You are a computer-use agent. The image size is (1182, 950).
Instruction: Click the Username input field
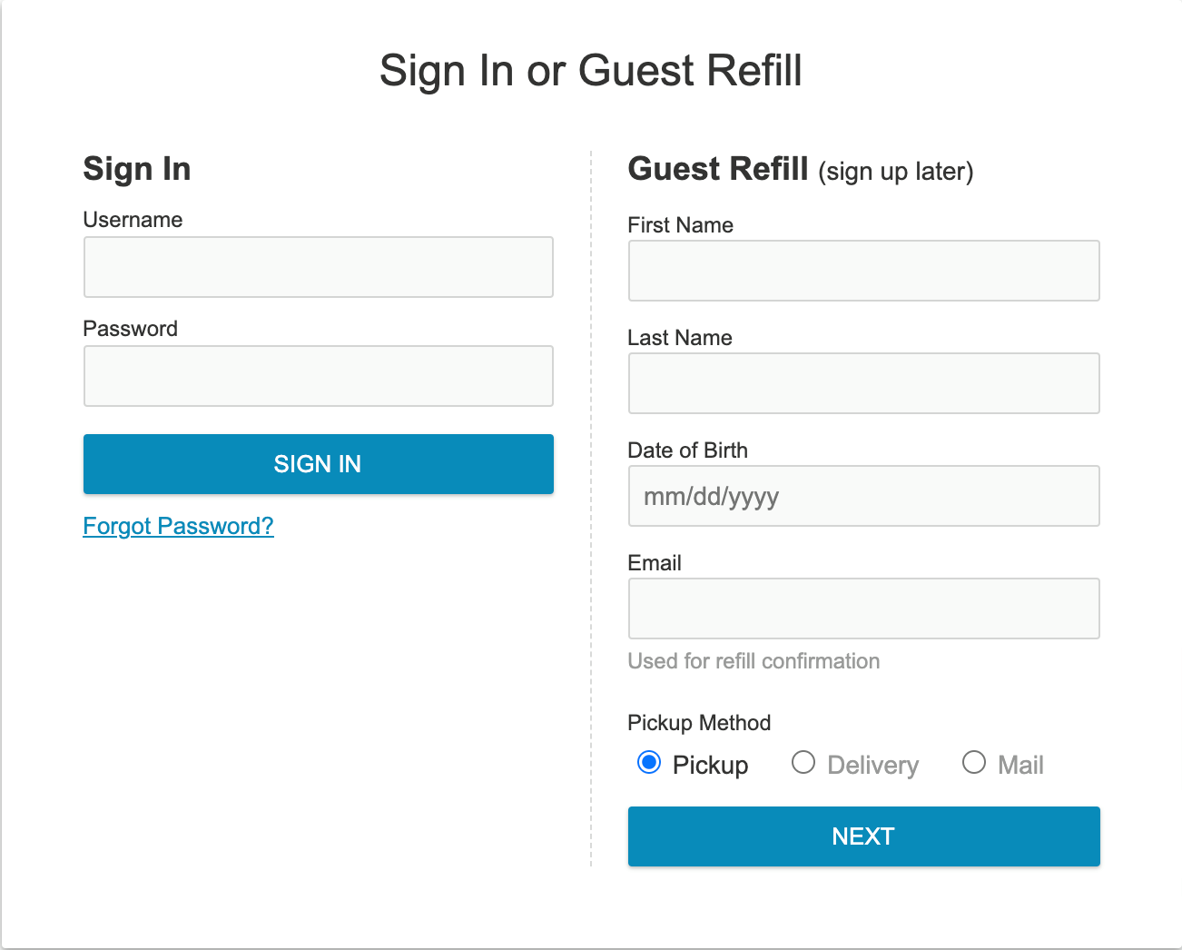318,267
